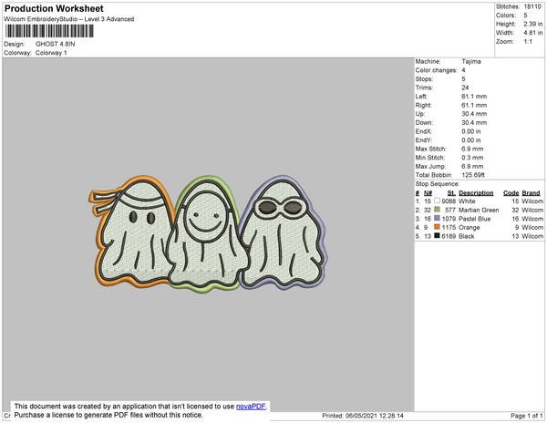The height and width of the screenshot is (423, 547).
Task: Click the Code column header
Action: [x=511, y=193]
